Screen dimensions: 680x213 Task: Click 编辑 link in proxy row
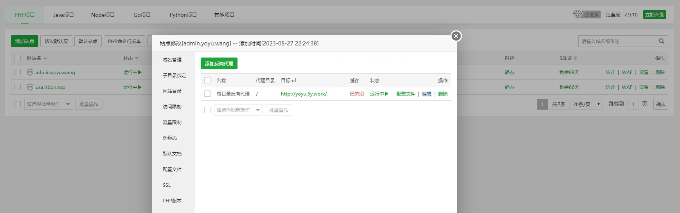point(426,94)
